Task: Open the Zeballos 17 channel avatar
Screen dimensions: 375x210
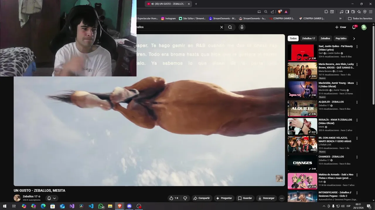Action: tap(17, 198)
